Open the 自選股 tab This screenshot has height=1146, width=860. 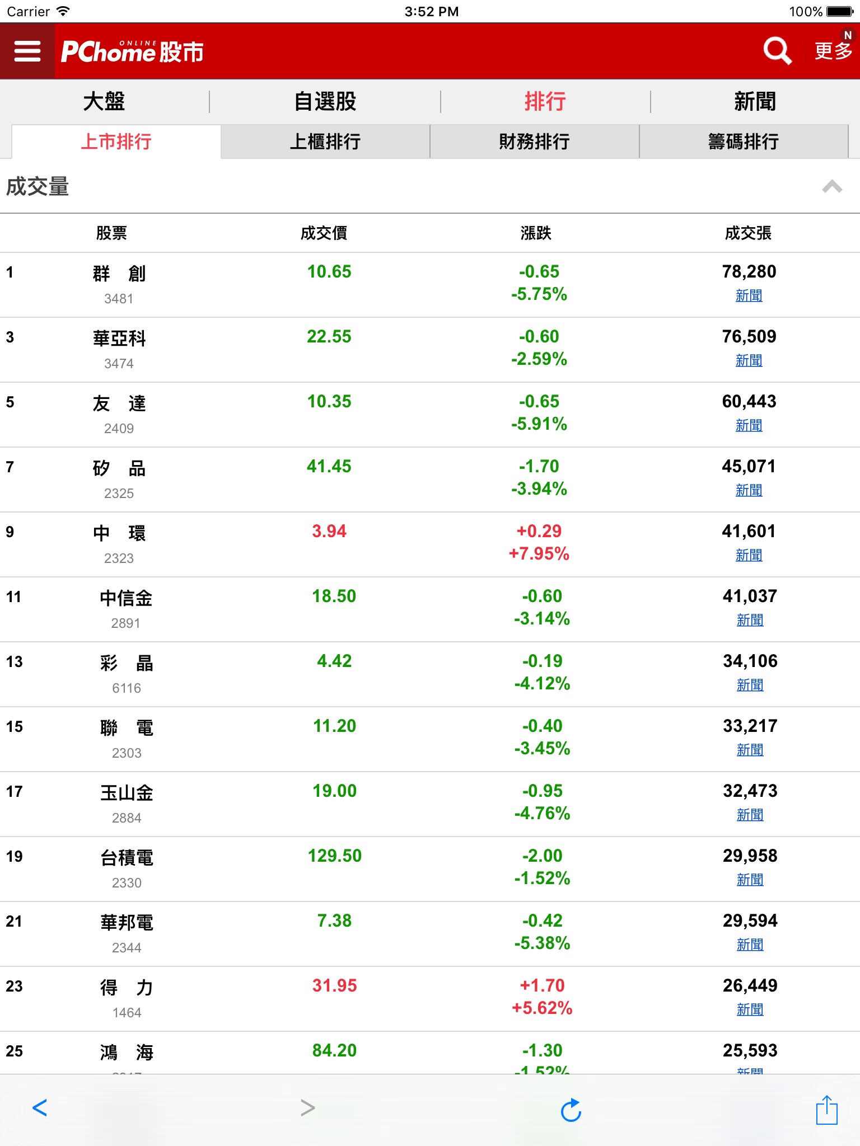pyautogui.click(x=325, y=102)
